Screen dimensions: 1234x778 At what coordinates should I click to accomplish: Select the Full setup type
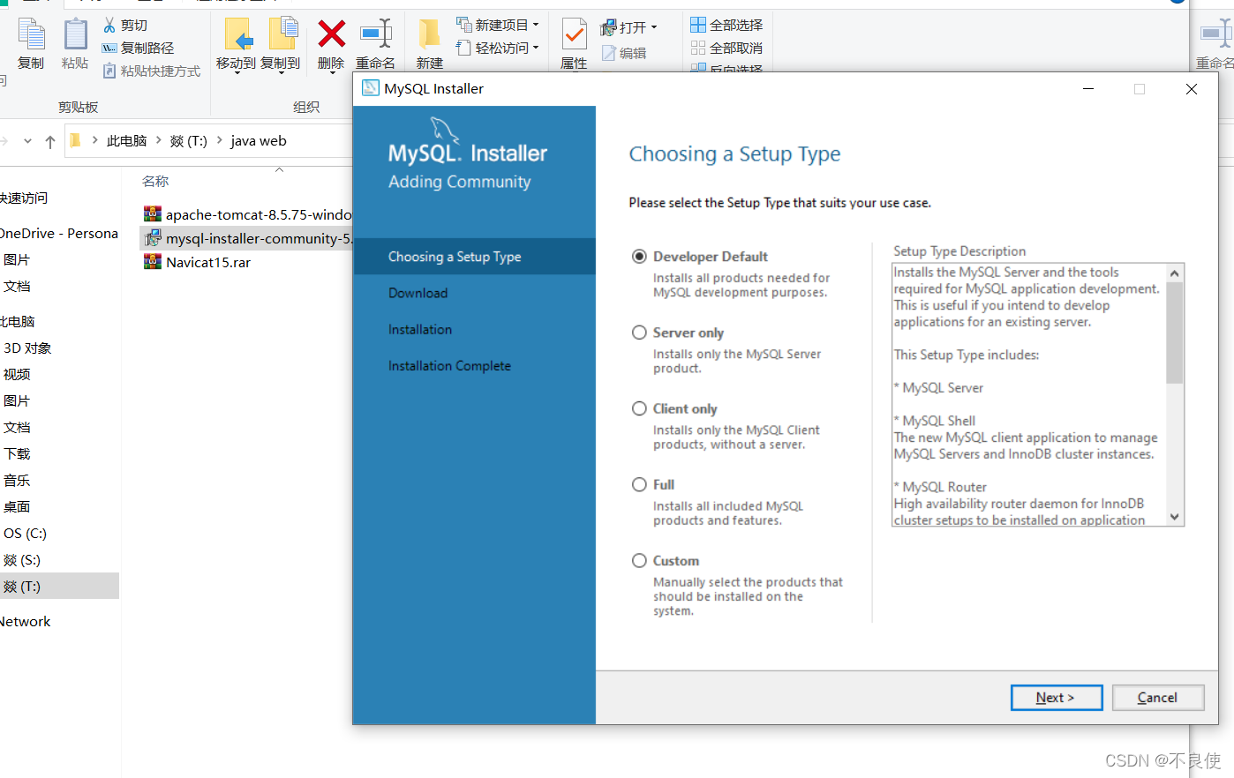click(639, 484)
